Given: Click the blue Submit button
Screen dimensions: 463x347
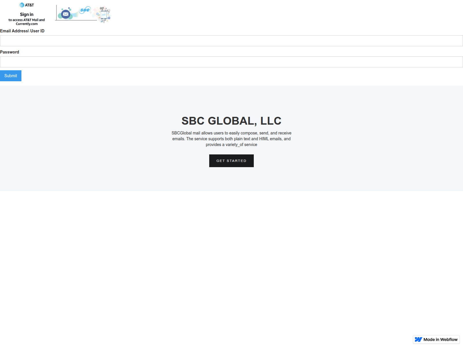Looking at the screenshot, I should tap(11, 76).
